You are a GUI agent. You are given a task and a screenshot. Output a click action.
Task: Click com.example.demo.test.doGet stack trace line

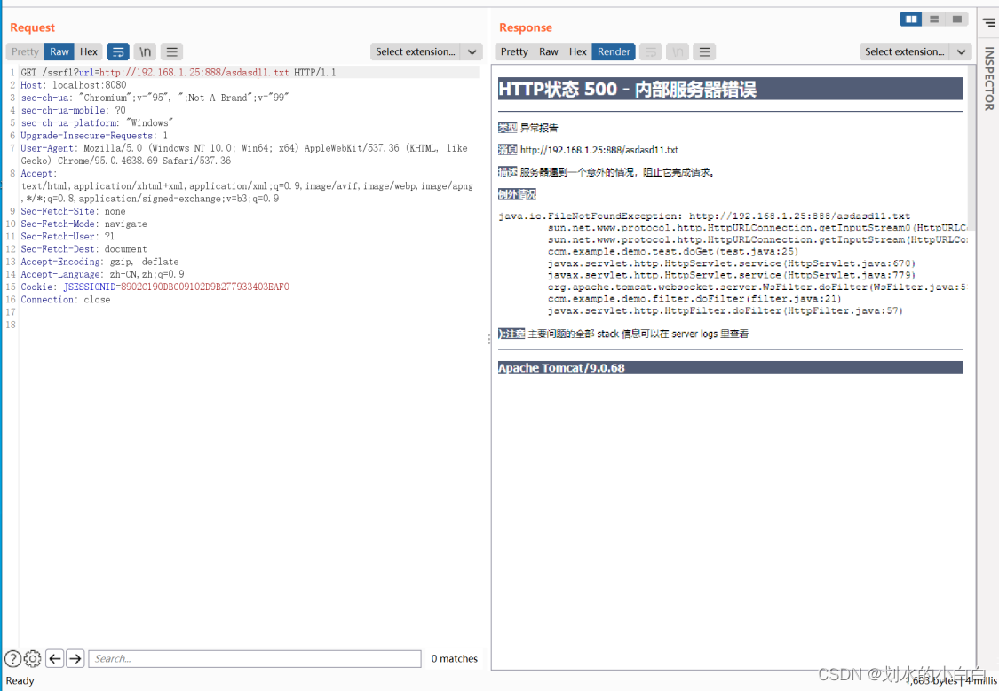pyautogui.click(x=673, y=251)
